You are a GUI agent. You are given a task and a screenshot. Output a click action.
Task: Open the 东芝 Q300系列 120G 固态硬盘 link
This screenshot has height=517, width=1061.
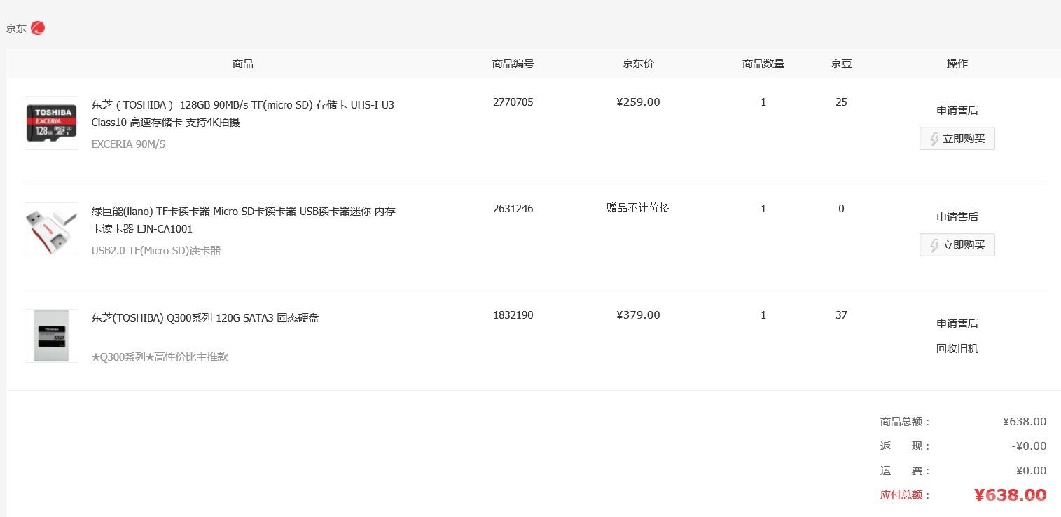pyautogui.click(x=205, y=317)
